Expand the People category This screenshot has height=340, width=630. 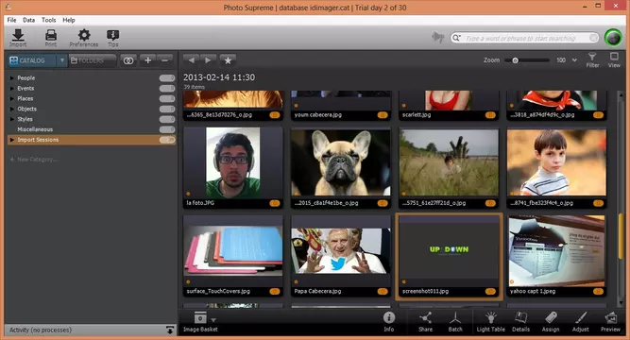click(x=12, y=78)
